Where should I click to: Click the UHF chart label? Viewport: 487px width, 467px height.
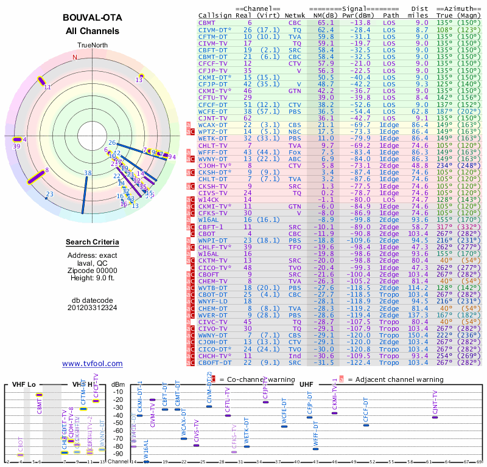[x=306, y=384]
